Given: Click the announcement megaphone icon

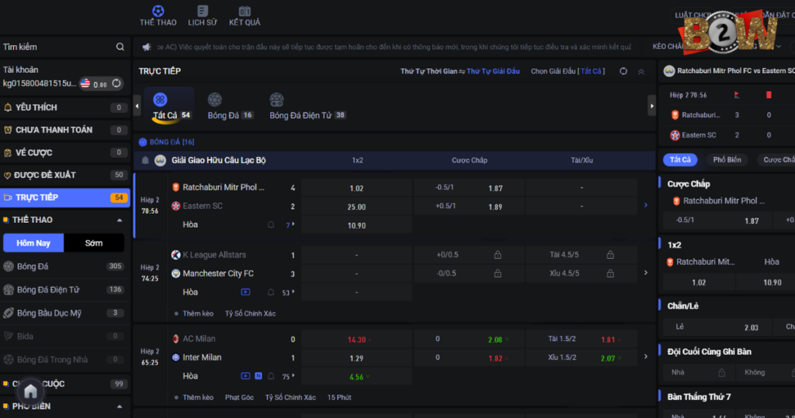Looking at the screenshot, I should 147,47.
